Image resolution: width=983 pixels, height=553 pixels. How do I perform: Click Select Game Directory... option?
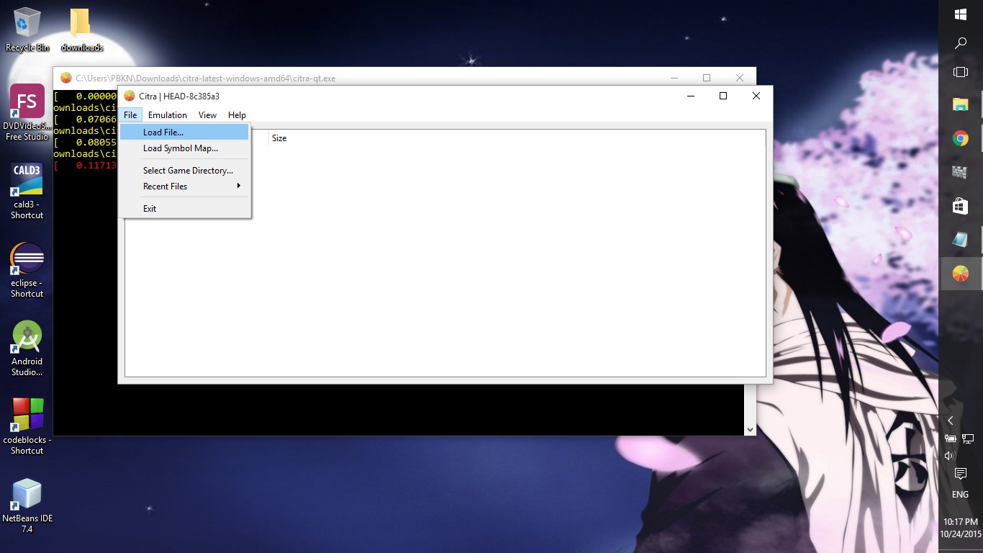(188, 171)
